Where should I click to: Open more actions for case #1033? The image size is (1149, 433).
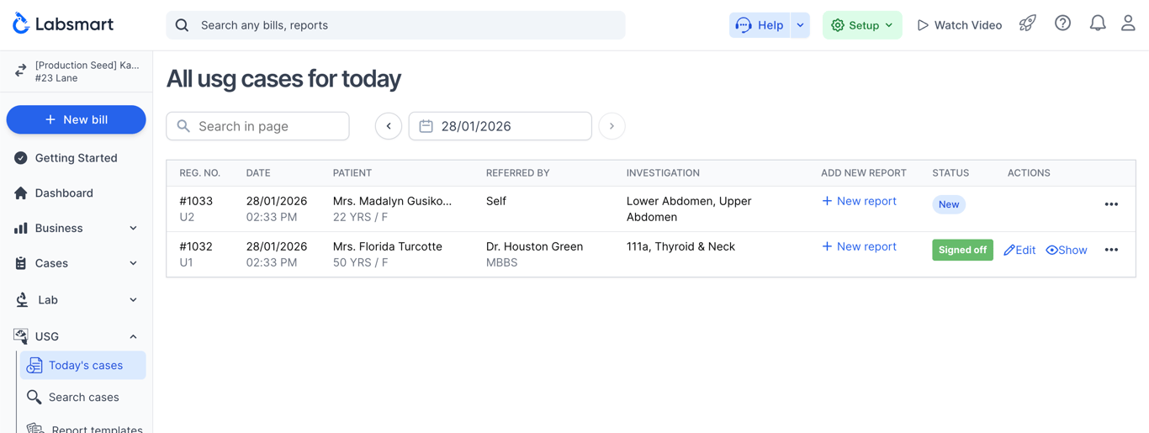click(x=1111, y=204)
